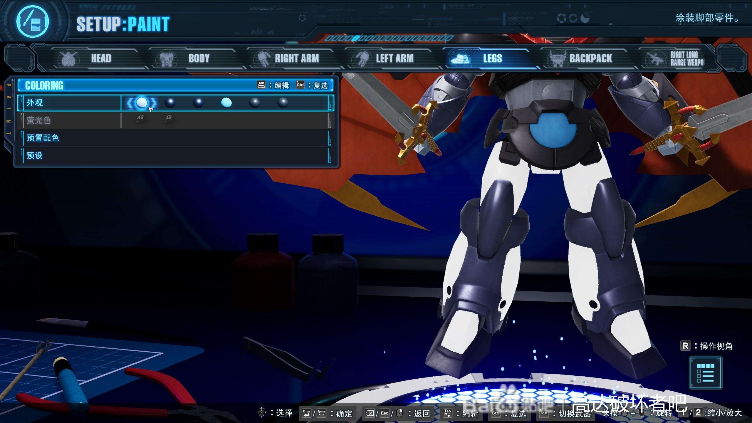This screenshot has width=752, height=423.
Task: Pick the second 萤光色 swatch
Action: coord(170,120)
